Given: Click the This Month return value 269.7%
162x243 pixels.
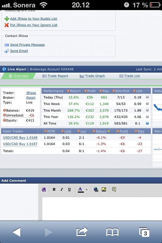Looking at the screenshot, I should (x=73, y=110).
